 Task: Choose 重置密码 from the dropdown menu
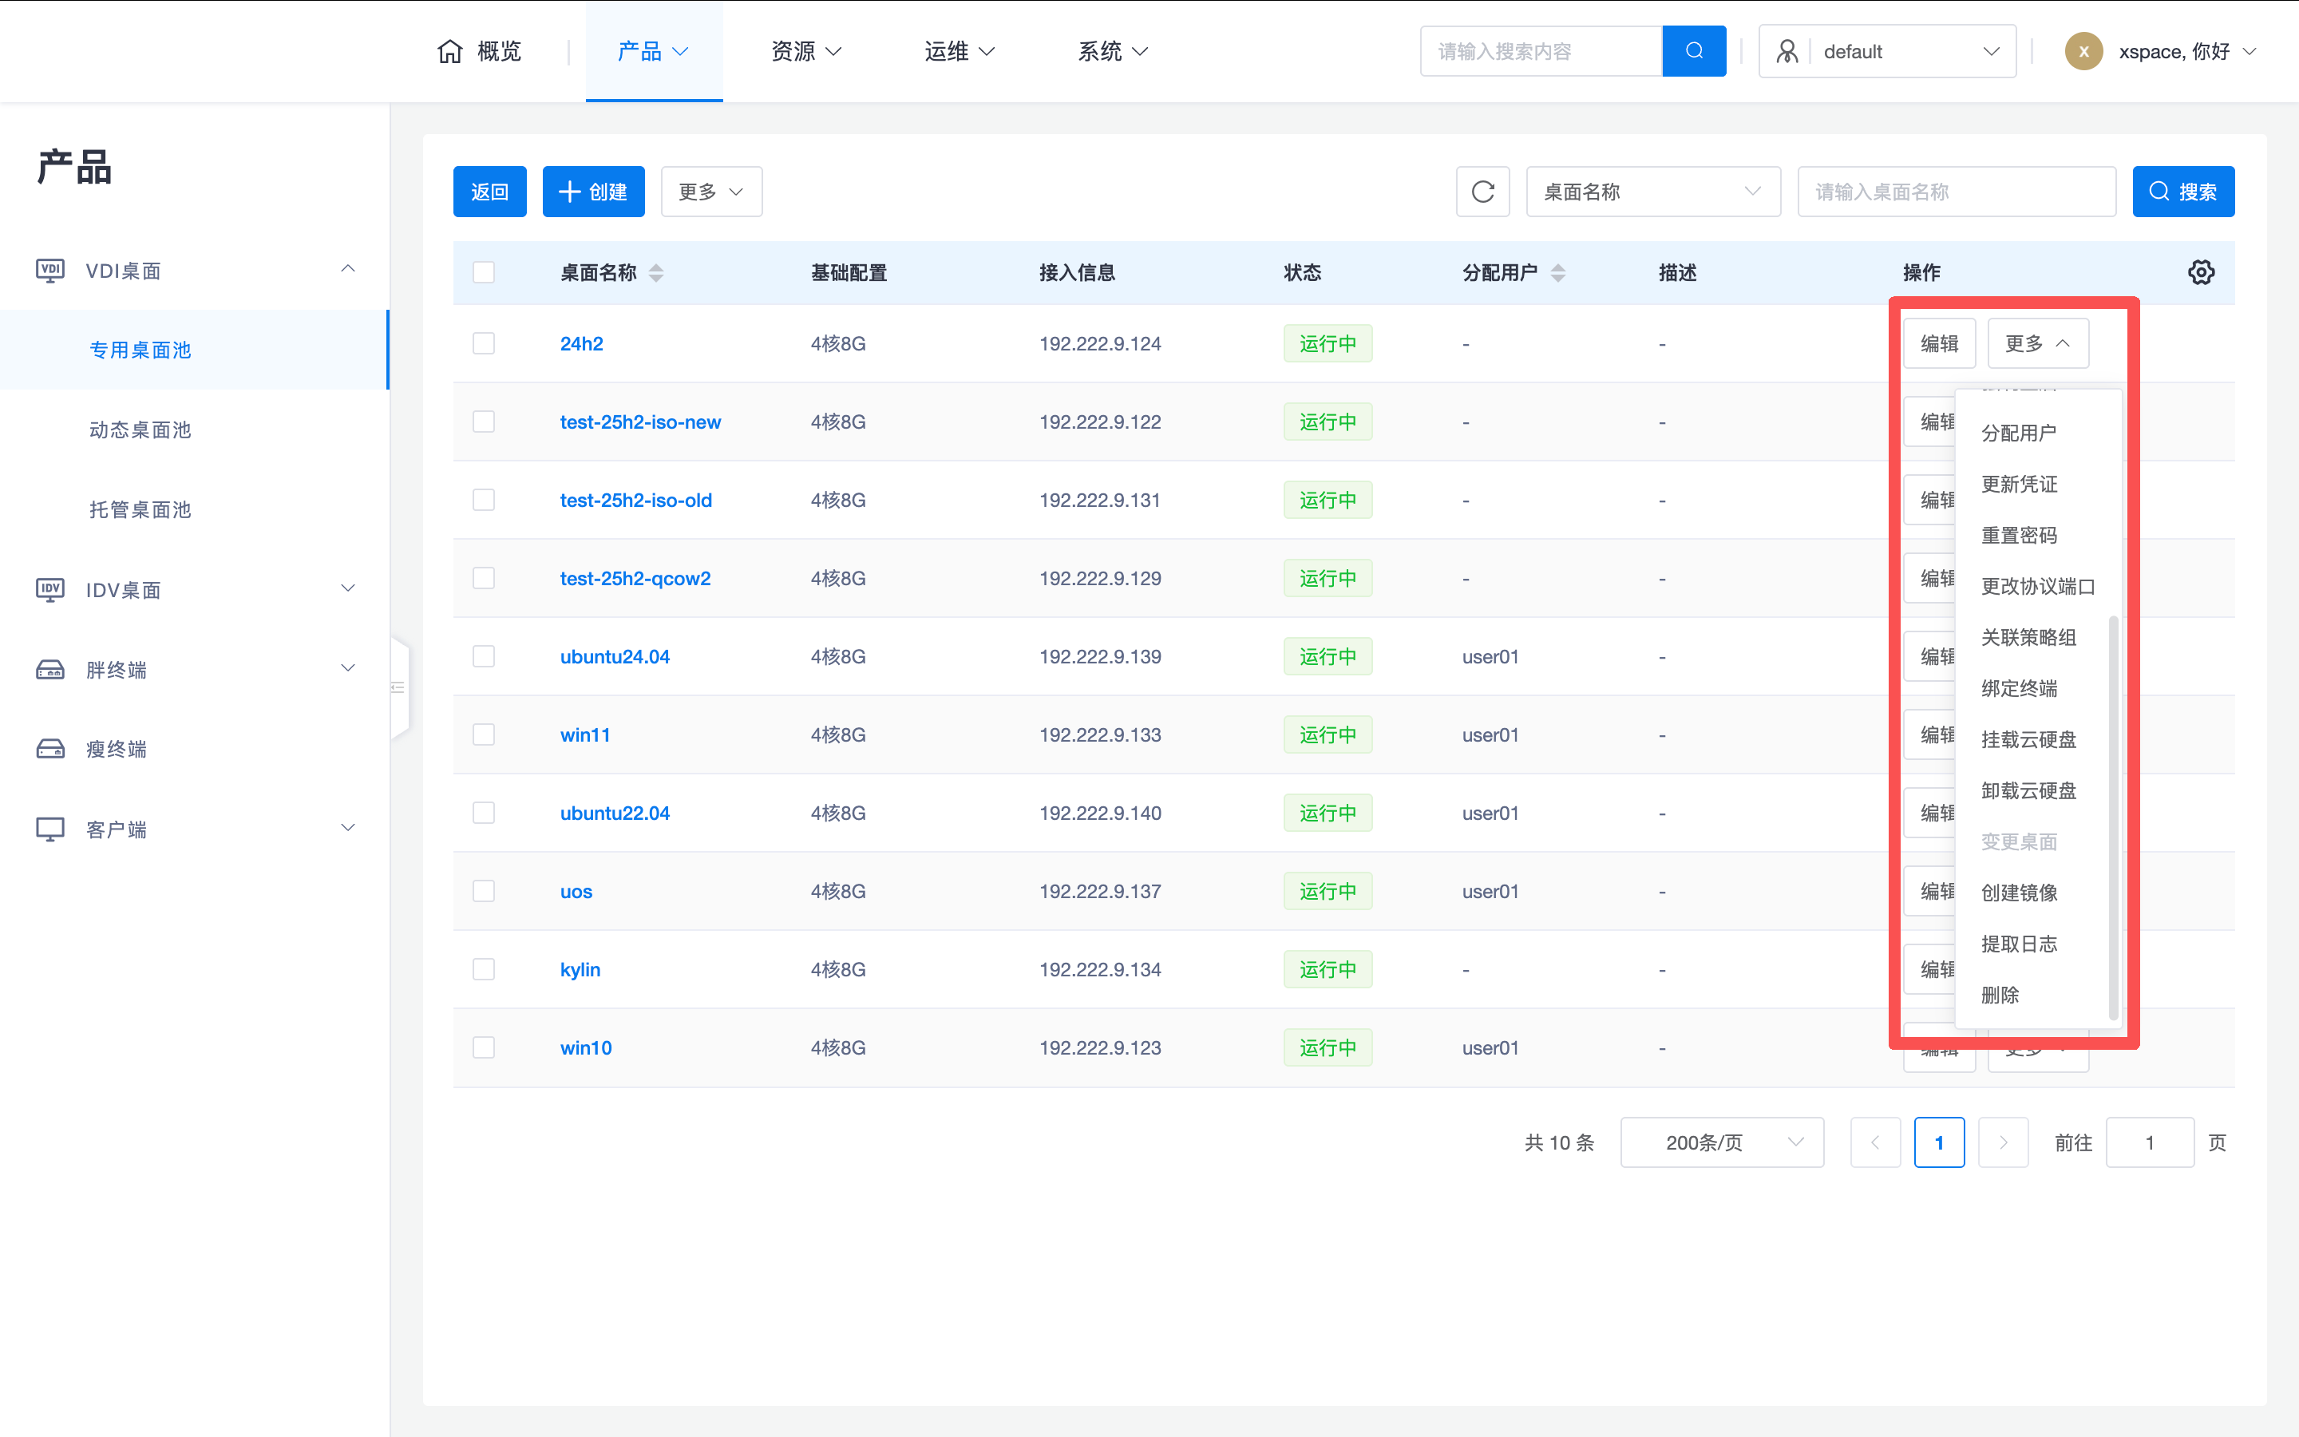2019,535
